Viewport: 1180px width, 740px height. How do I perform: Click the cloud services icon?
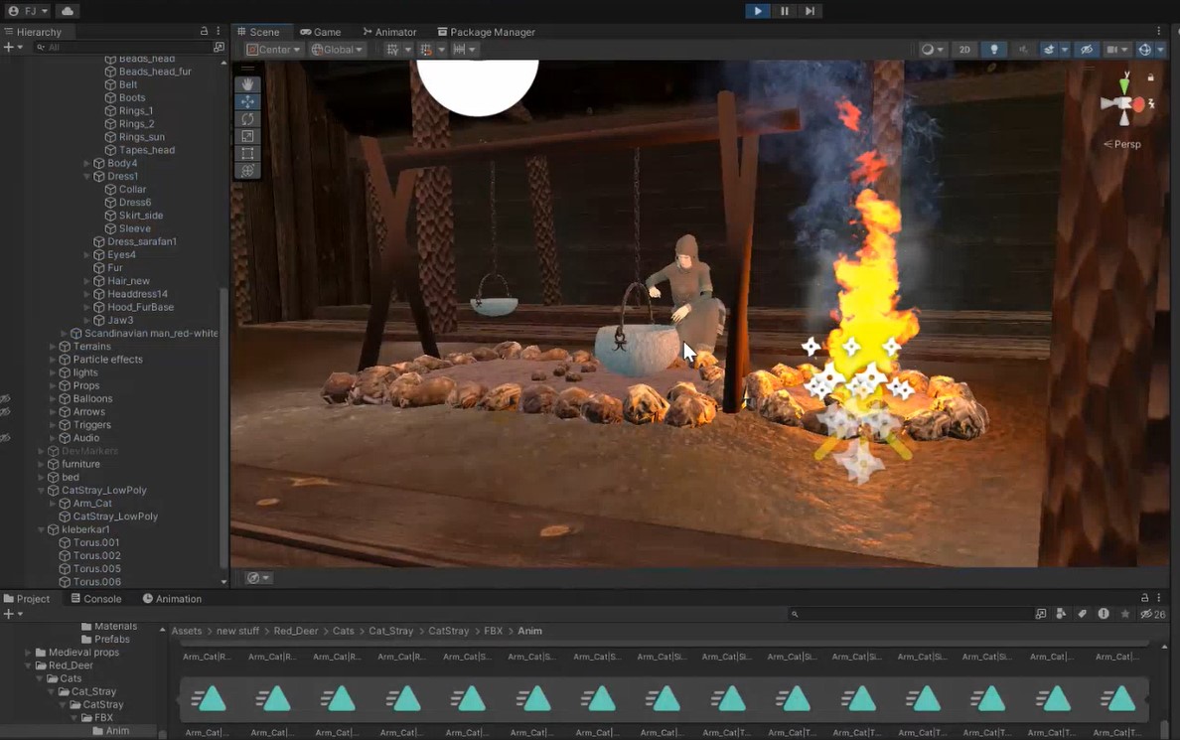[67, 11]
